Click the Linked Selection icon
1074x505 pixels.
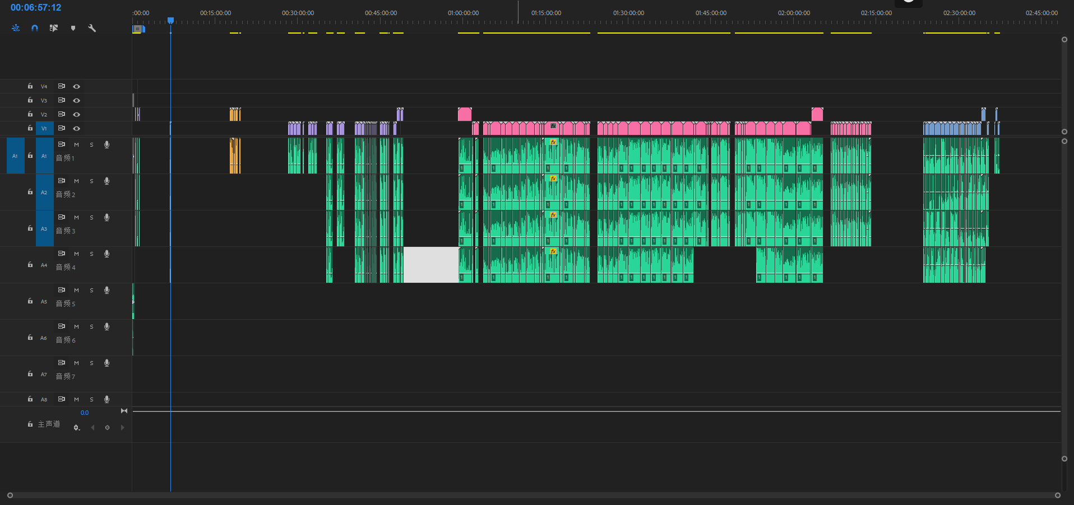tap(54, 28)
